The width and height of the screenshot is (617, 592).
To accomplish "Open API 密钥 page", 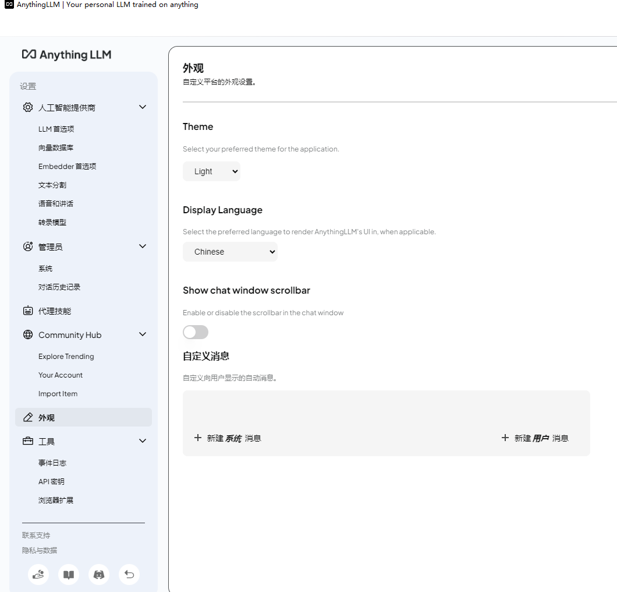I will coord(51,481).
